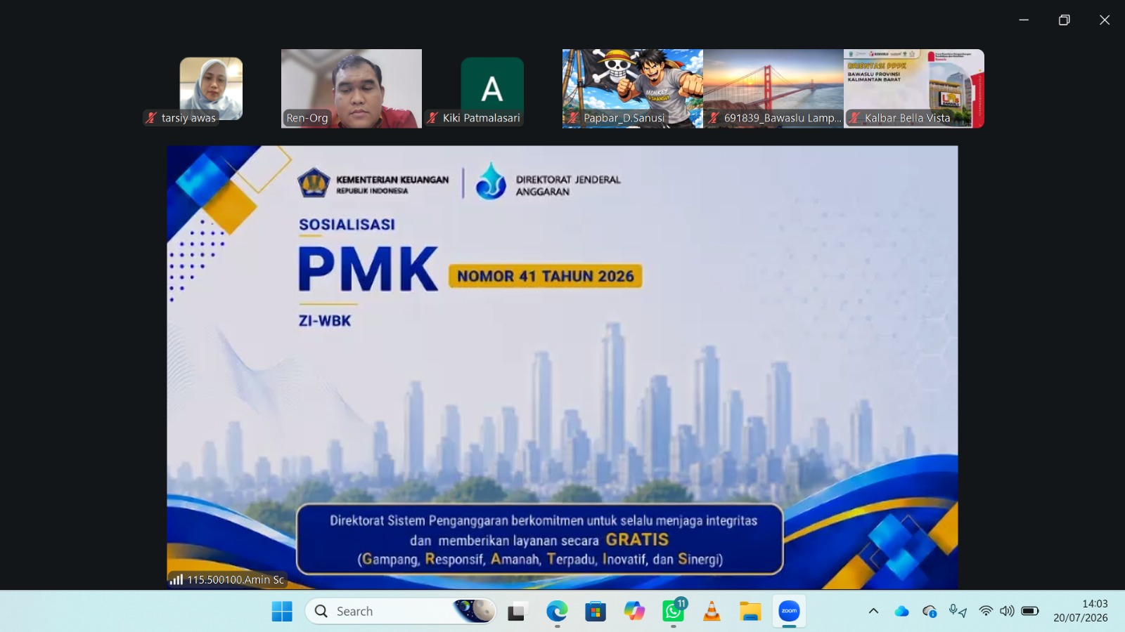This screenshot has width=1125, height=632.
Task: Click muted mic icon on Kalbar Bella Vista
Action: (x=854, y=118)
